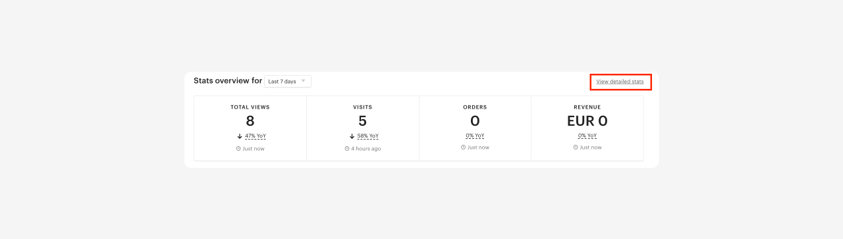Click the 0% YoY figure under Orders
Screen dimensions: 843x239
point(475,136)
